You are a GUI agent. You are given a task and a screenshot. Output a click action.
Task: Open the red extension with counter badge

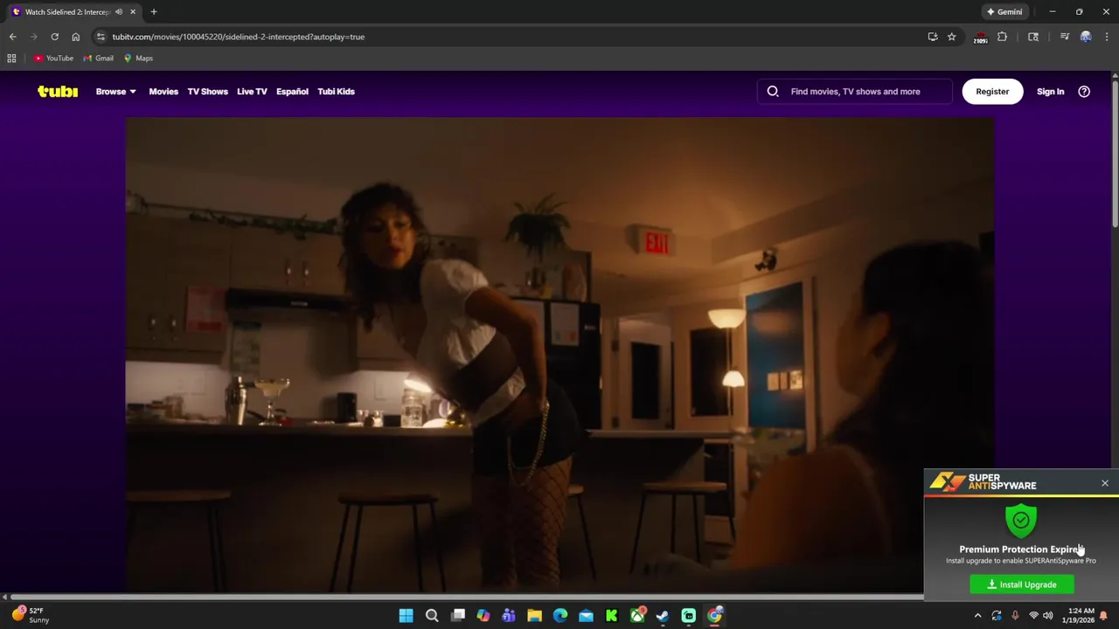coord(981,37)
